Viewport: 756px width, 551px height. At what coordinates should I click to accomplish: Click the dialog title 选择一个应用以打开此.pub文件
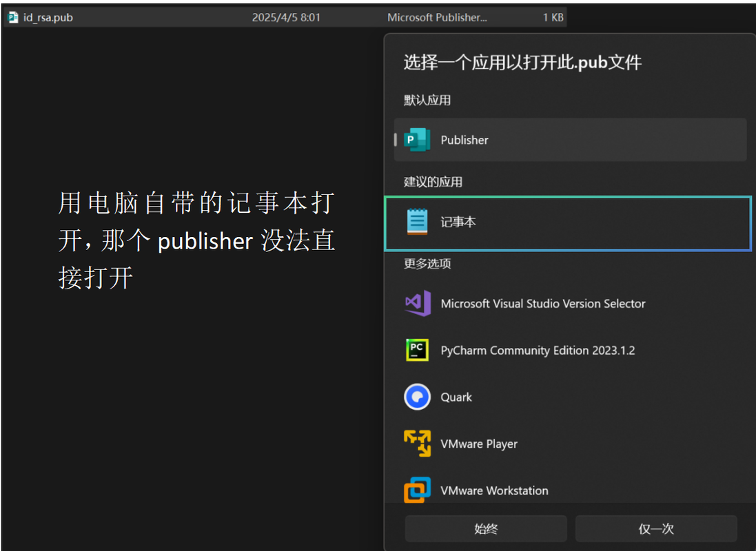click(x=522, y=63)
